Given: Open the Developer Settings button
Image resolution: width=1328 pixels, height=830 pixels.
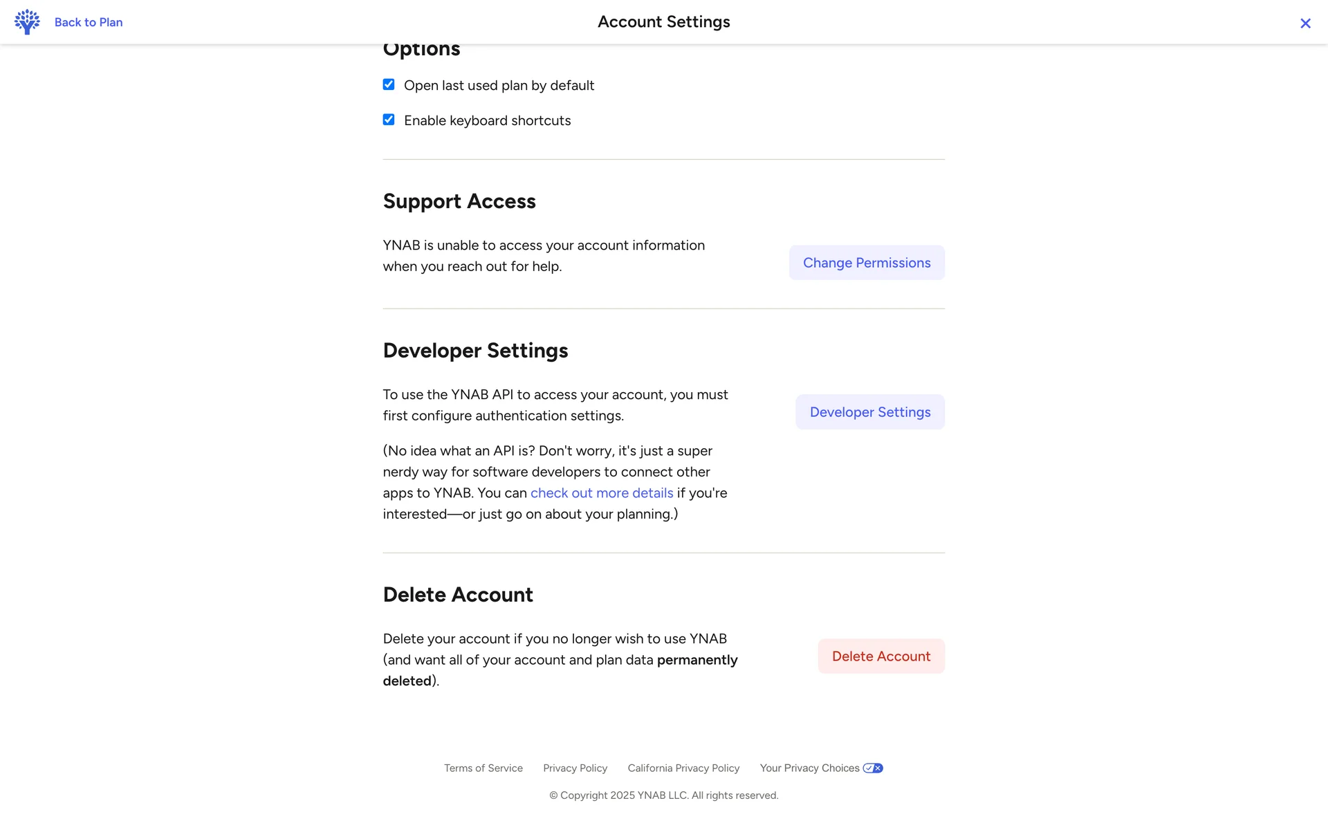Looking at the screenshot, I should click(869, 412).
